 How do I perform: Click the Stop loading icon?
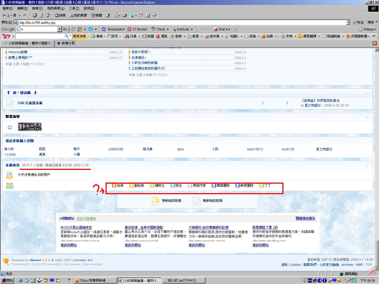pos(35,15)
